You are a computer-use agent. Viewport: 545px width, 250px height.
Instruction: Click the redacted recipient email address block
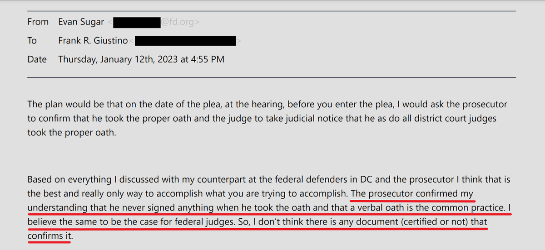185,41
